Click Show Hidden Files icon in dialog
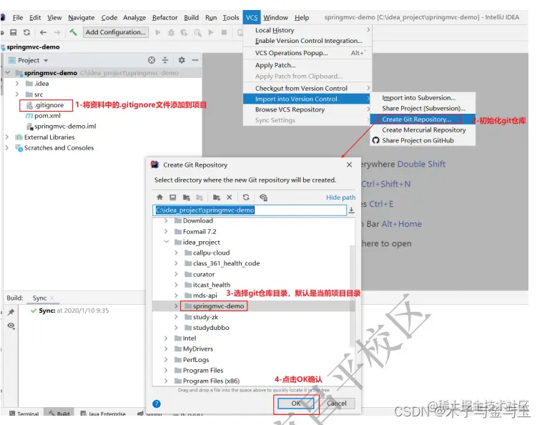The height and width of the screenshot is (425, 542). [x=263, y=197]
